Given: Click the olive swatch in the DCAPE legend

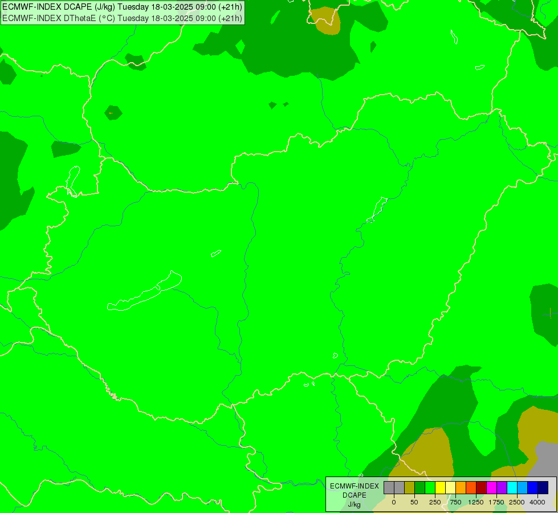Looking at the screenshot, I should (x=410, y=487).
